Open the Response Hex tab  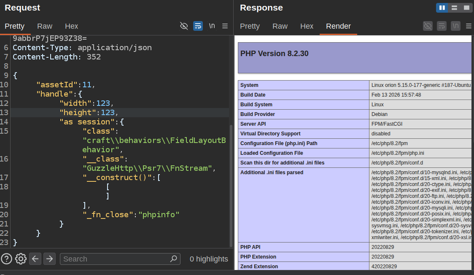pyautogui.click(x=307, y=26)
